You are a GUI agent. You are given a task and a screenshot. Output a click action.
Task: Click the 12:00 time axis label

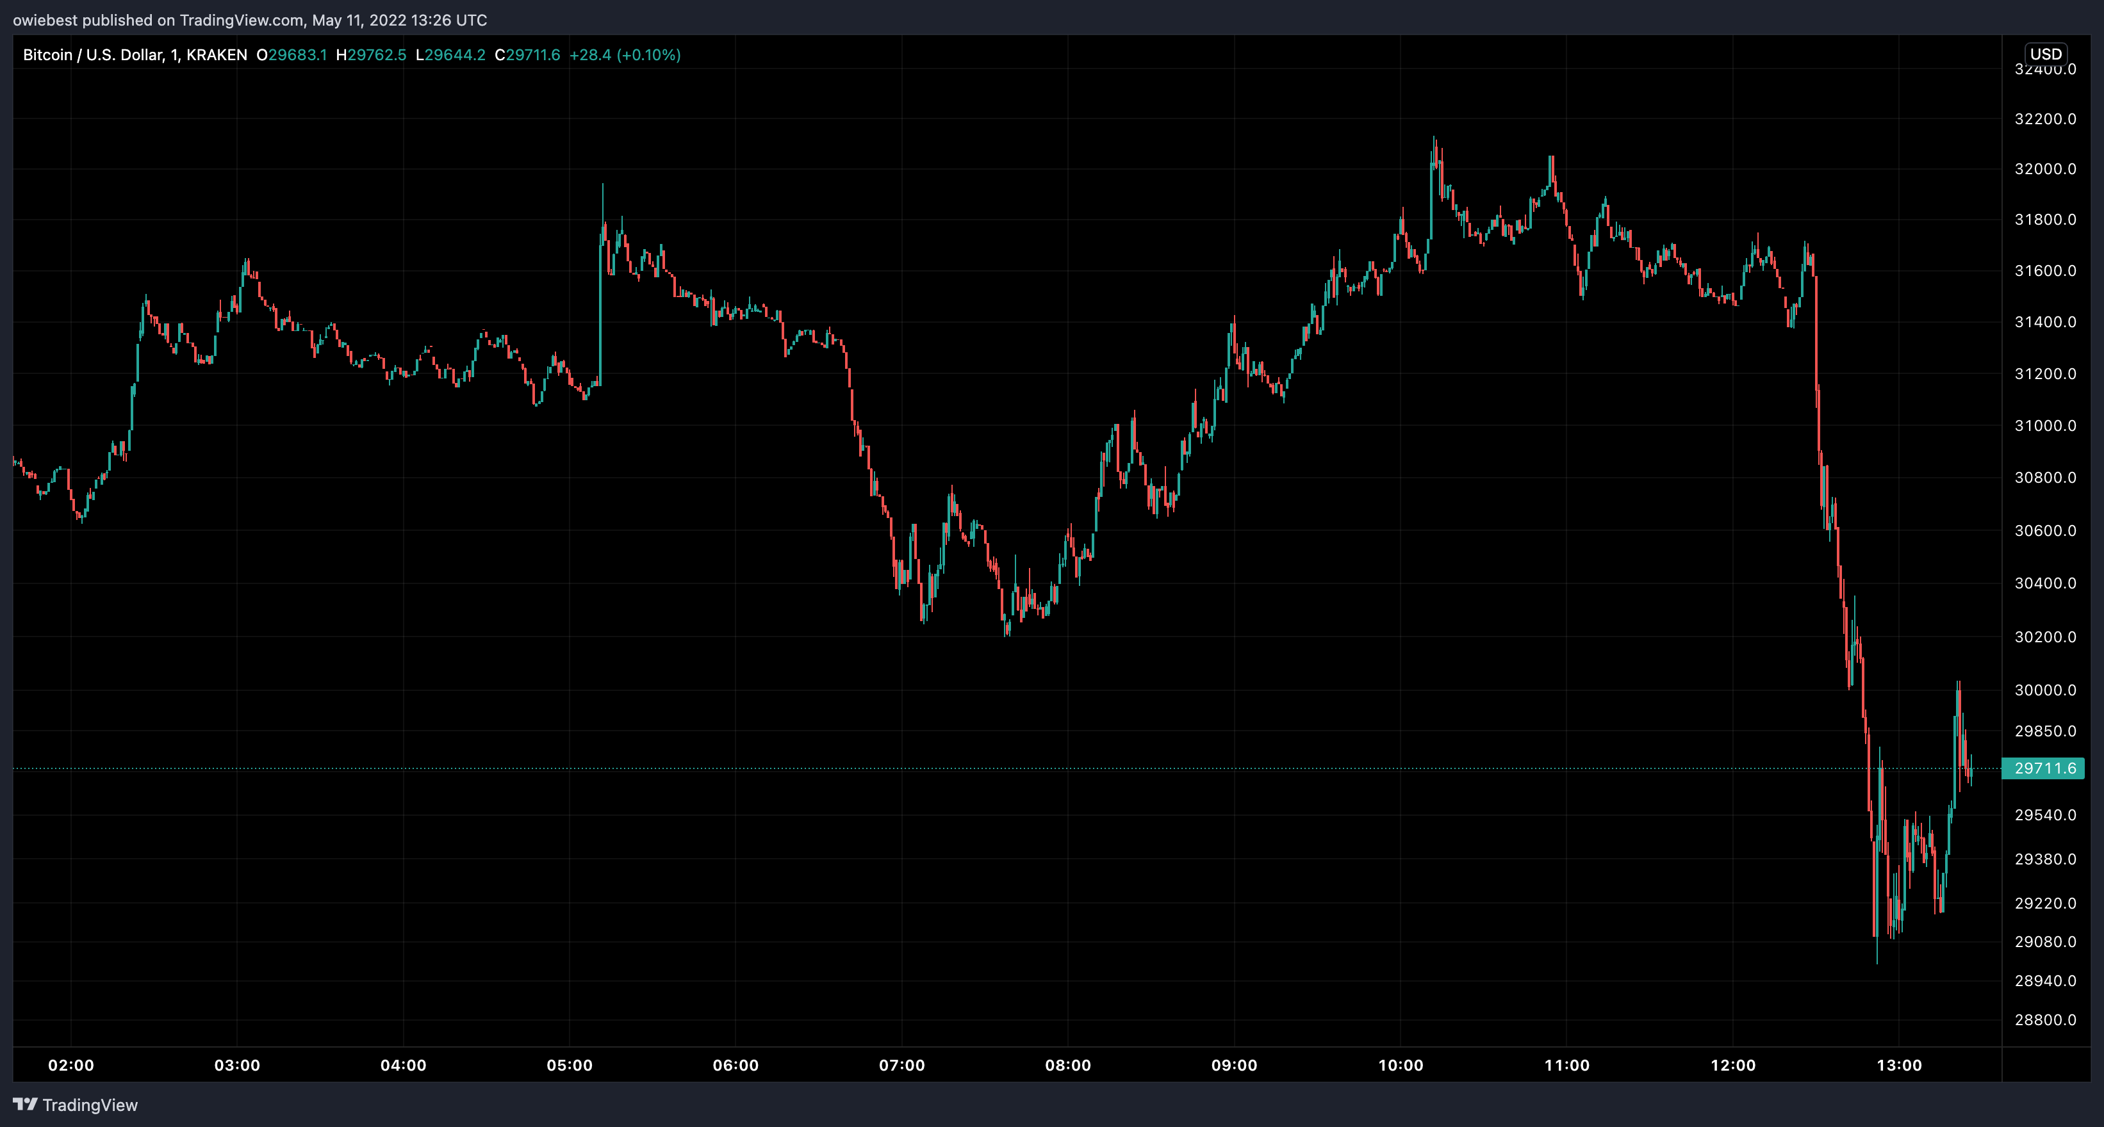(x=1733, y=1065)
